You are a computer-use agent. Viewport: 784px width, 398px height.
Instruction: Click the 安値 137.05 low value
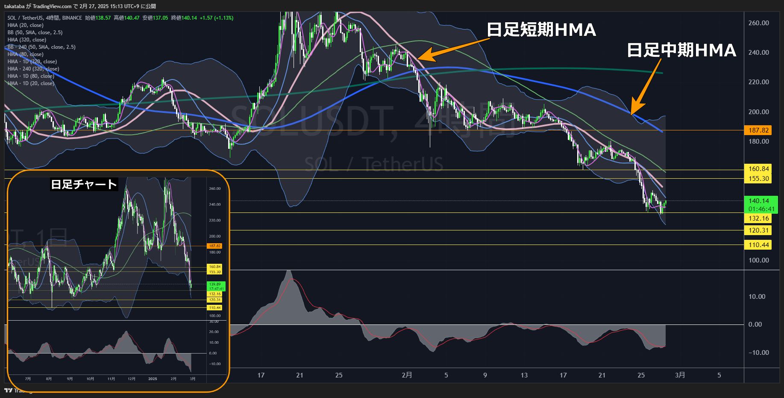[155, 18]
